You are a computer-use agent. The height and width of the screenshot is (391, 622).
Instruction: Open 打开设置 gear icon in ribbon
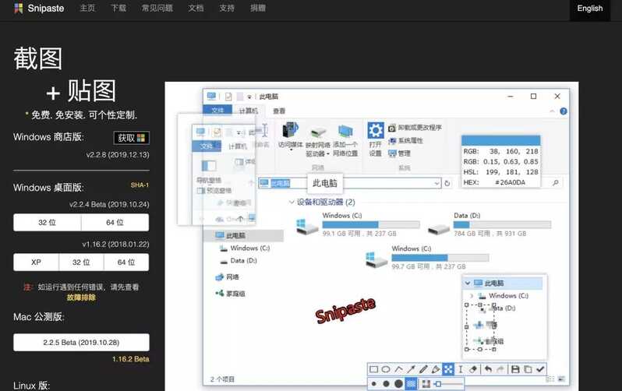375,130
